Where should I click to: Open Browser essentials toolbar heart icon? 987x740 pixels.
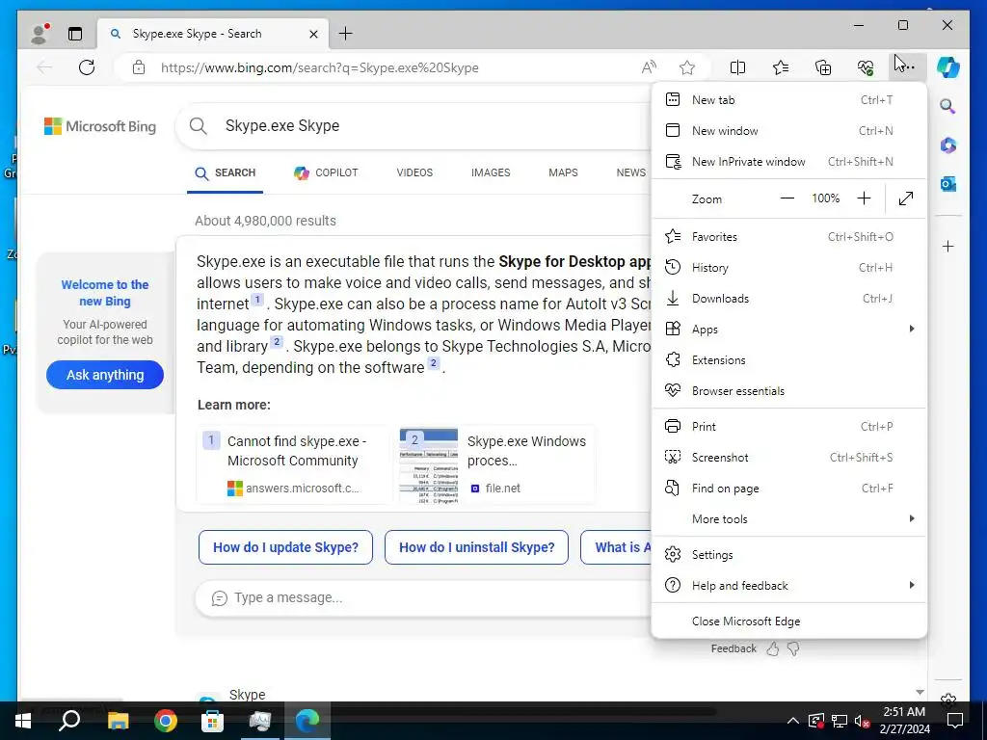866,67
